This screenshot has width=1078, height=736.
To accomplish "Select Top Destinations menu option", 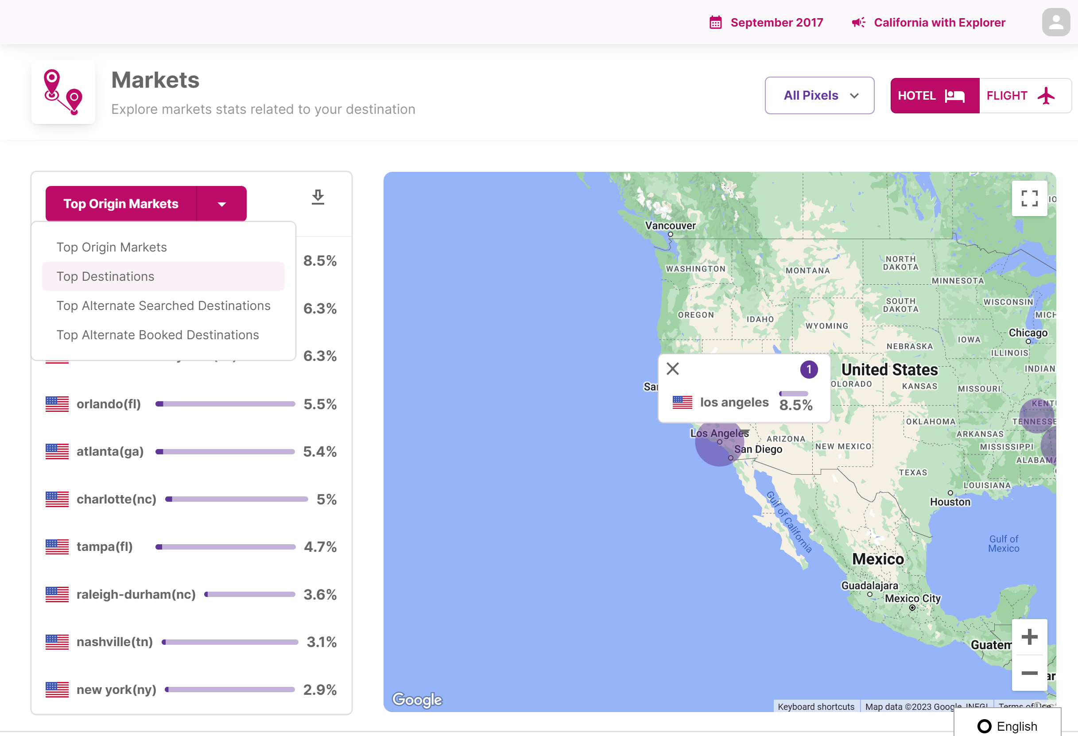I will tap(163, 276).
